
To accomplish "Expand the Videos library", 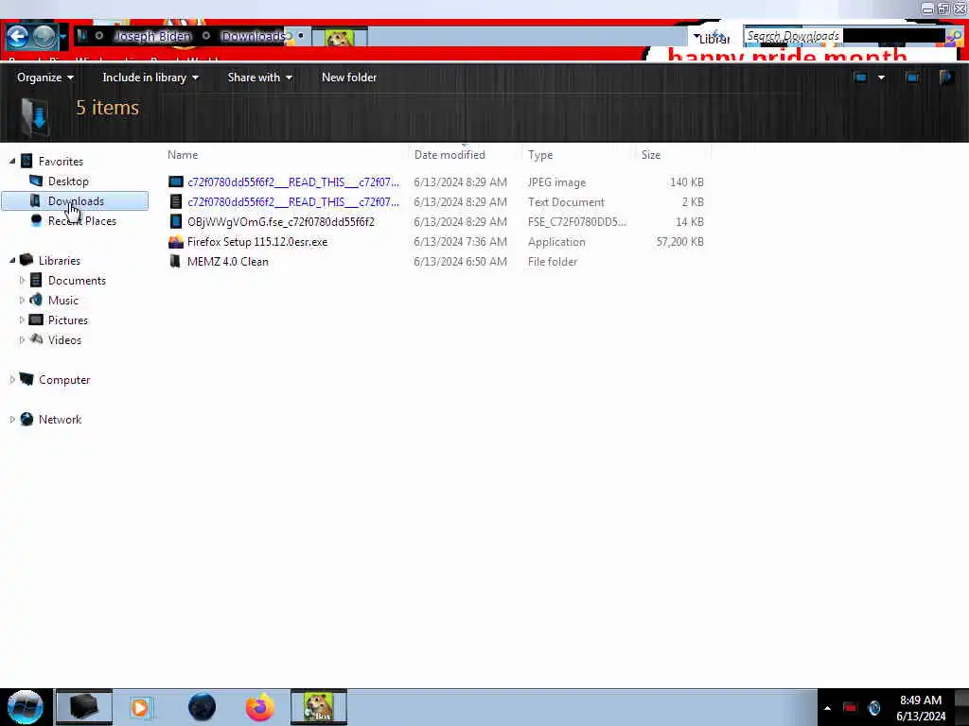I will [x=23, y=339].
